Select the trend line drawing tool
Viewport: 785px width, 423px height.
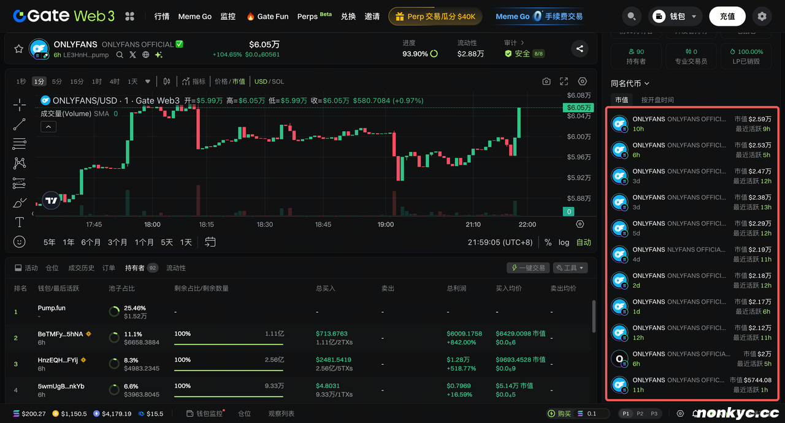tap(20, 124)
